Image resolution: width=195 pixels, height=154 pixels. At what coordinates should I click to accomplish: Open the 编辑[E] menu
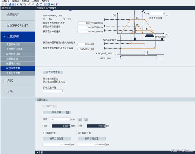[15, 1]
